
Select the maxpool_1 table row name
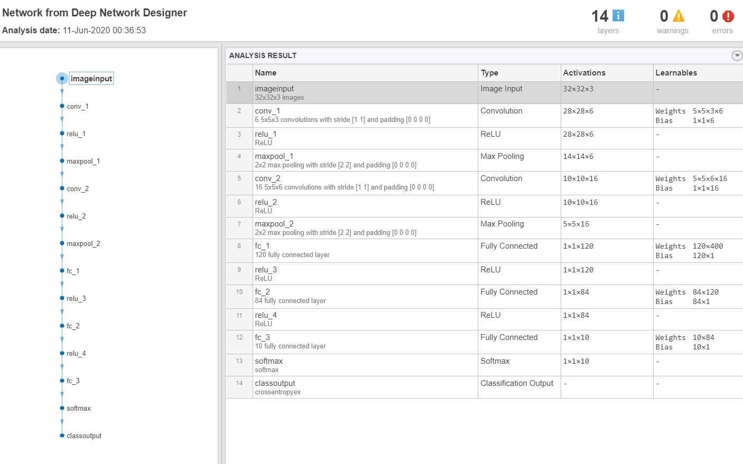coord(274,156)
